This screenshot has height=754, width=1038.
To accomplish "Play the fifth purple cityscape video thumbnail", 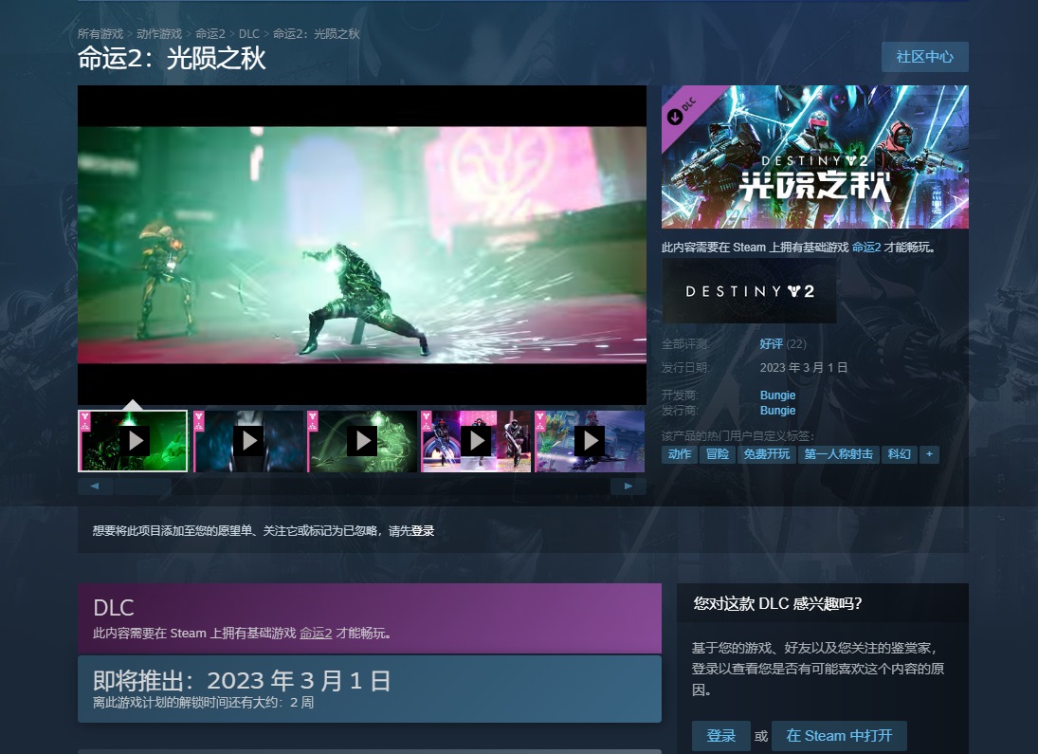I will (590, 441).
